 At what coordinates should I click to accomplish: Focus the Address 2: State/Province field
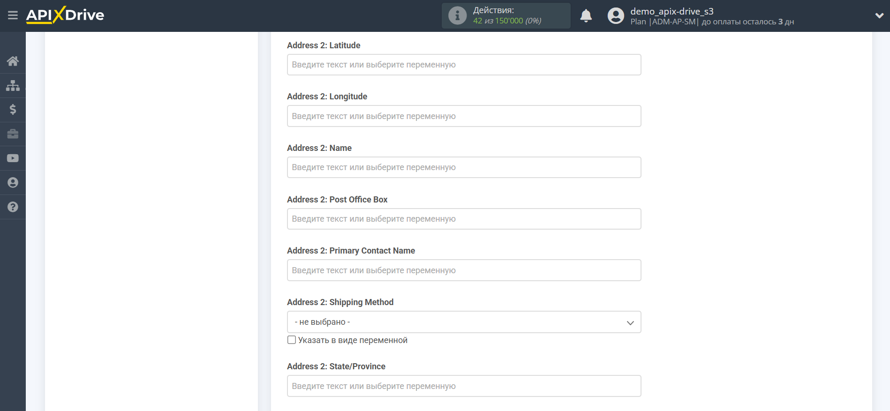pyautogui.click(x=464, y=386)
